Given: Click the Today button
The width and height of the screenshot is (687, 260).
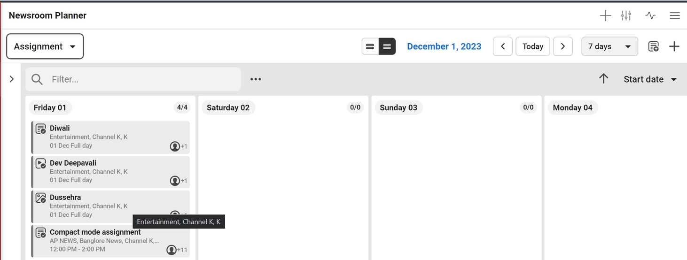Looking at the screenshot, I should coord(533,46).
